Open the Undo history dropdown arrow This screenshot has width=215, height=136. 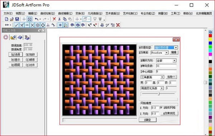tap(40, 19)
